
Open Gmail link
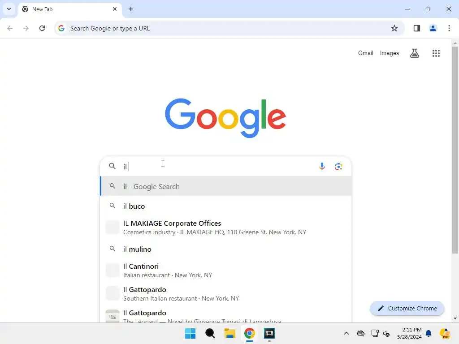click(x=366, y=53)
